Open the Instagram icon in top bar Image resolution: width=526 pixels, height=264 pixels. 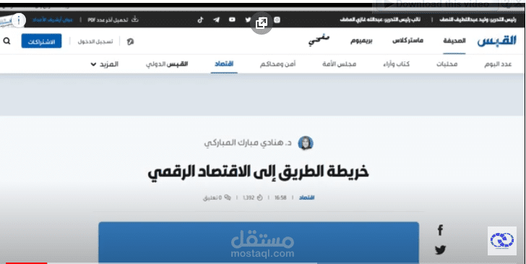277,19
